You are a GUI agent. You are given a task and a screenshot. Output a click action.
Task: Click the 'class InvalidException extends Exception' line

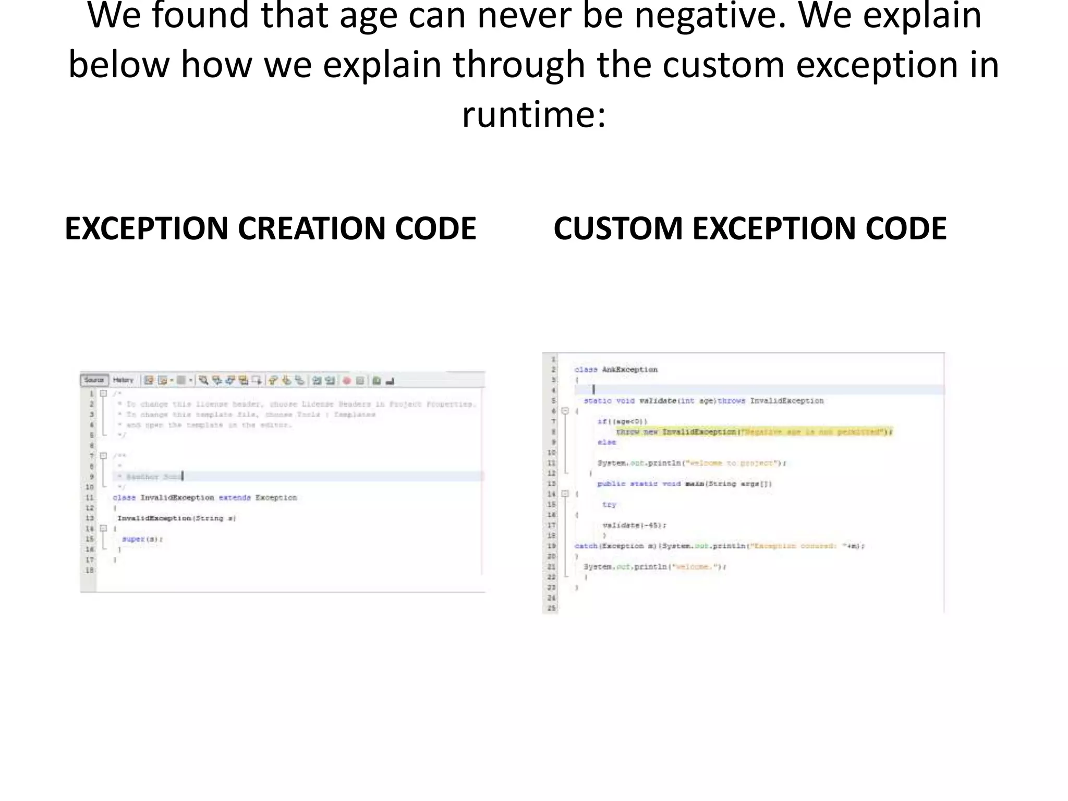pos(205,497)
